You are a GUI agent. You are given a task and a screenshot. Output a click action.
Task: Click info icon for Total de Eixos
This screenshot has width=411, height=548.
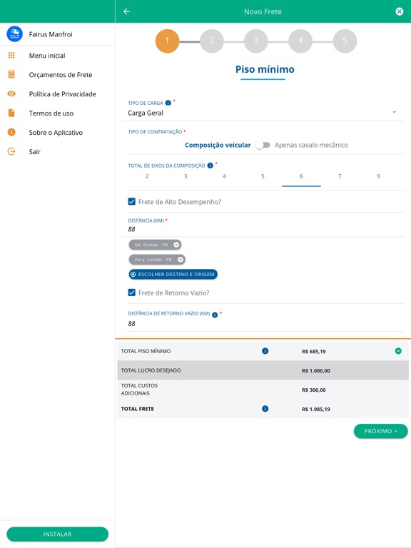click(x=210, y=166)
